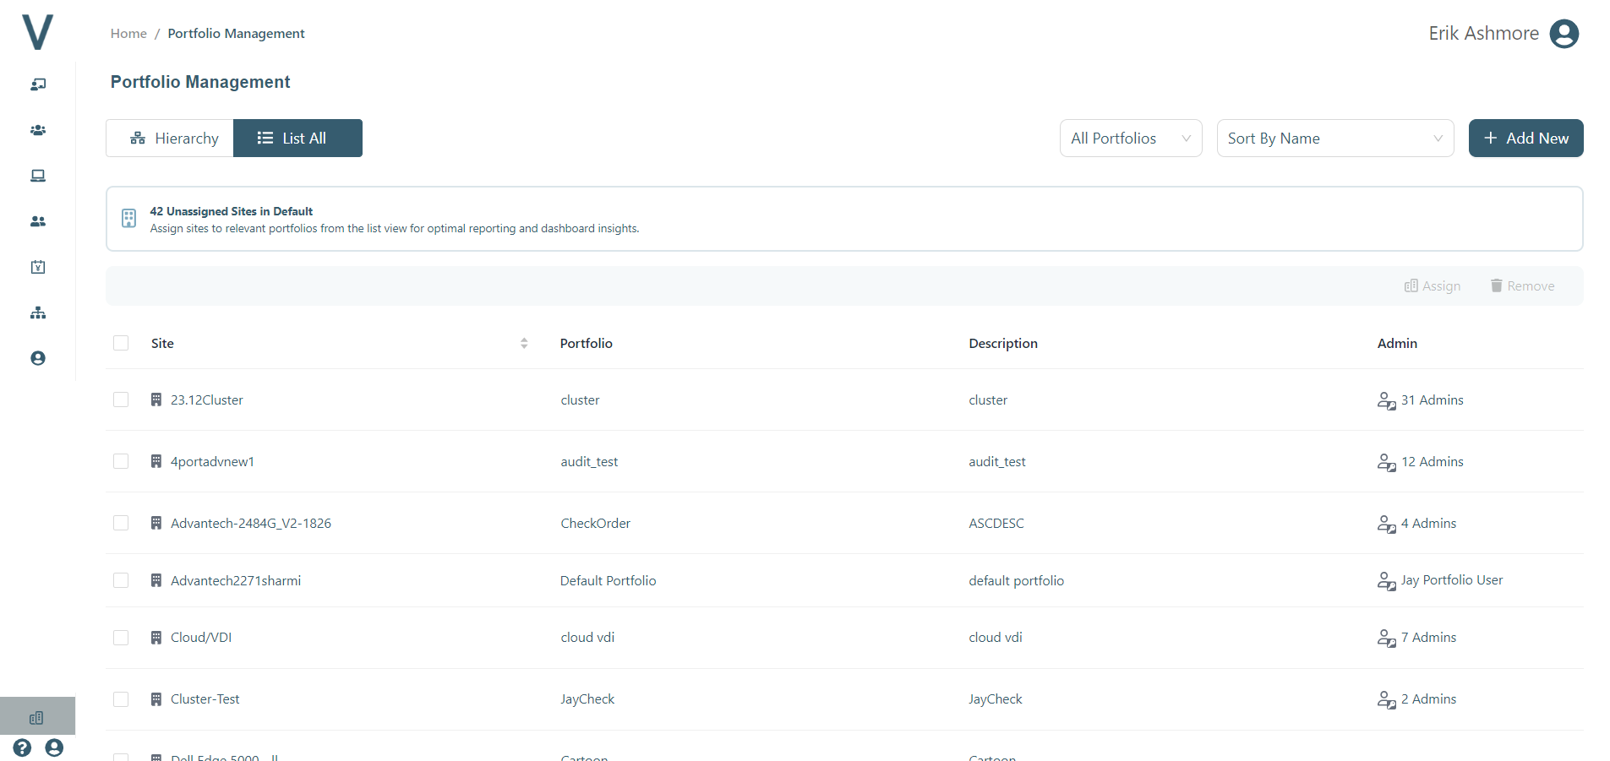This screenshot has height=761, width=1610.
Task: Click the highlighted buildings portfolio sidebar icon
Action: click(x=36, y=717)
